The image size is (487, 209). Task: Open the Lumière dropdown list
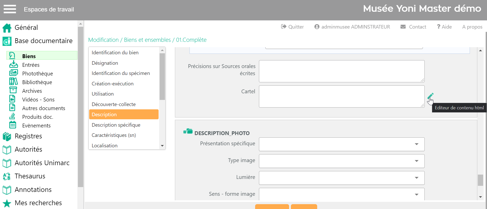pos(341,178)
